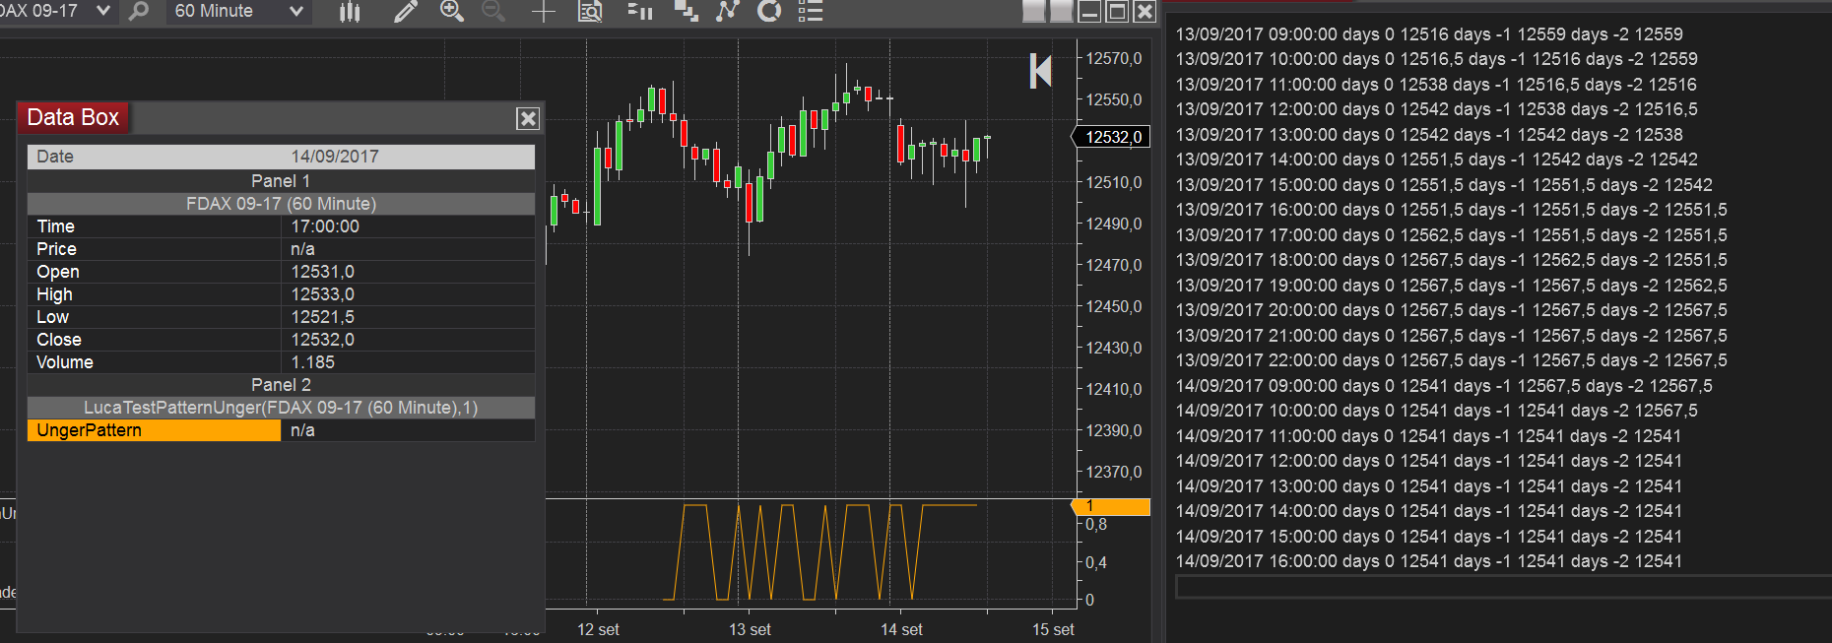Select the drawing tools pencil

tap(404, 11)
